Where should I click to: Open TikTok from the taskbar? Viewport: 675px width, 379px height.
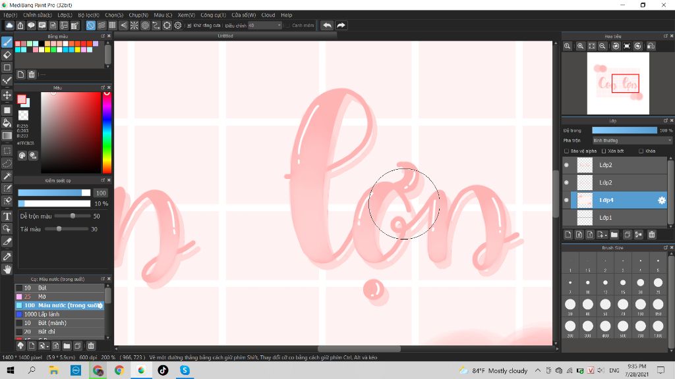click(x=163, y=370)
